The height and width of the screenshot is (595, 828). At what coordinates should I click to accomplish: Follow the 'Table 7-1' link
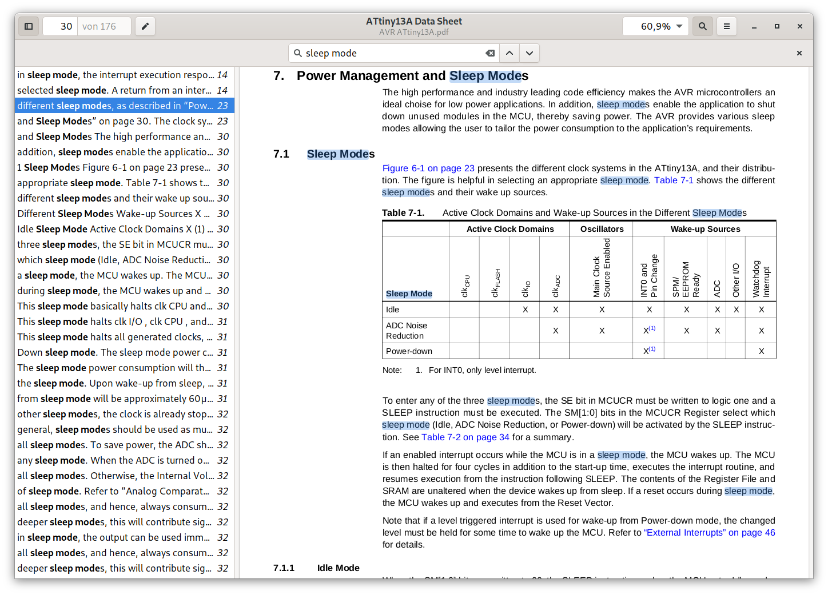pos(674,180)
